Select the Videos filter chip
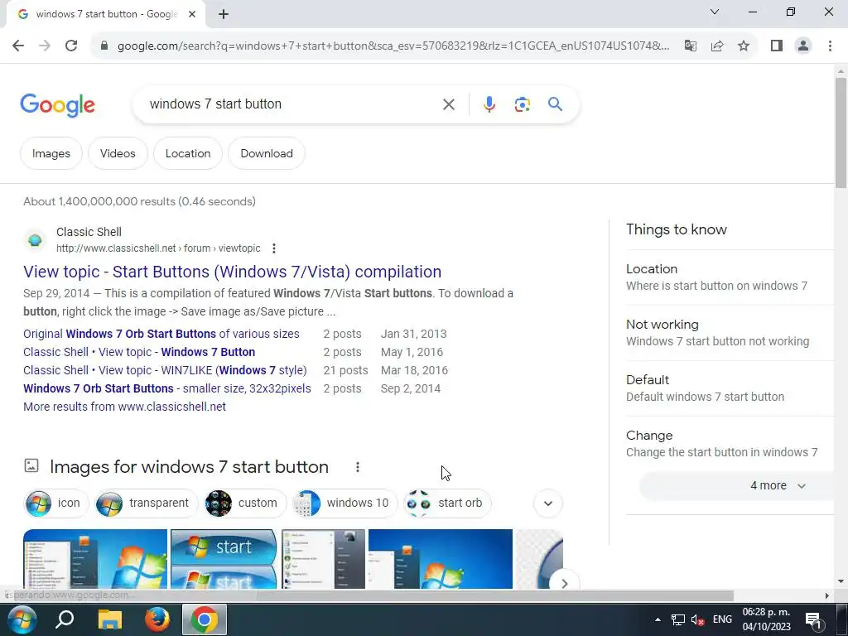The height and width of the screenshot is (636, 848). (118, 153)
